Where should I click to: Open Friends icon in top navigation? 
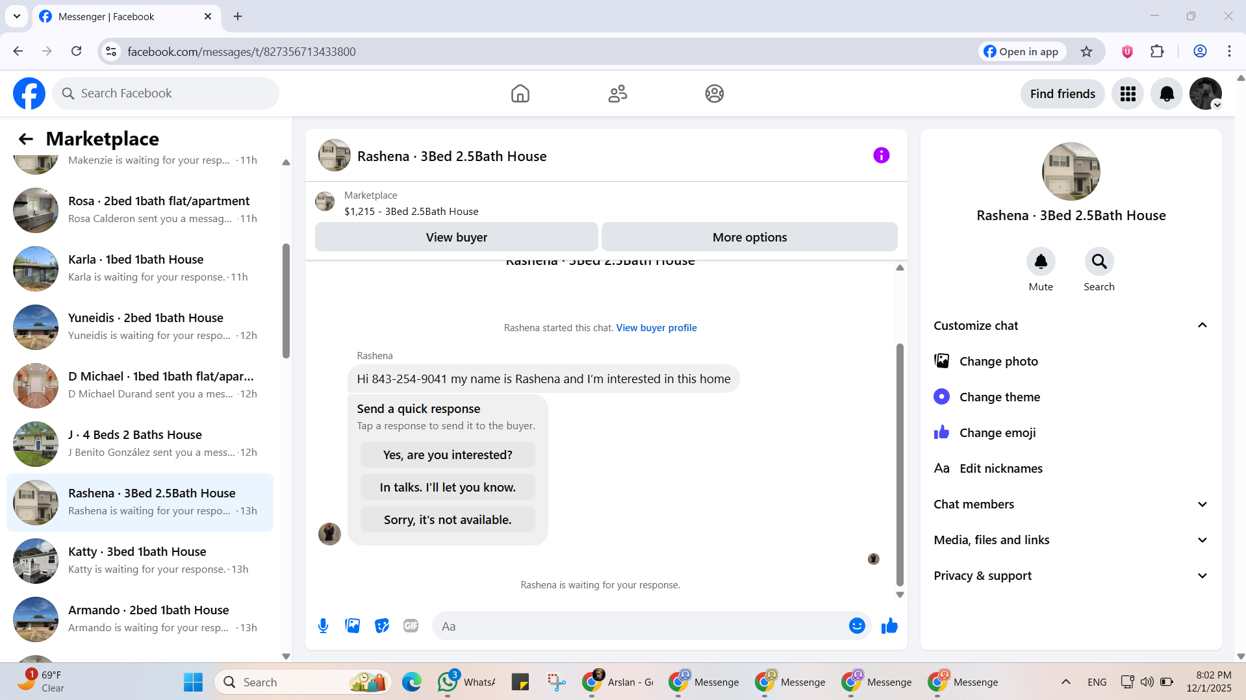click(617, 94)
